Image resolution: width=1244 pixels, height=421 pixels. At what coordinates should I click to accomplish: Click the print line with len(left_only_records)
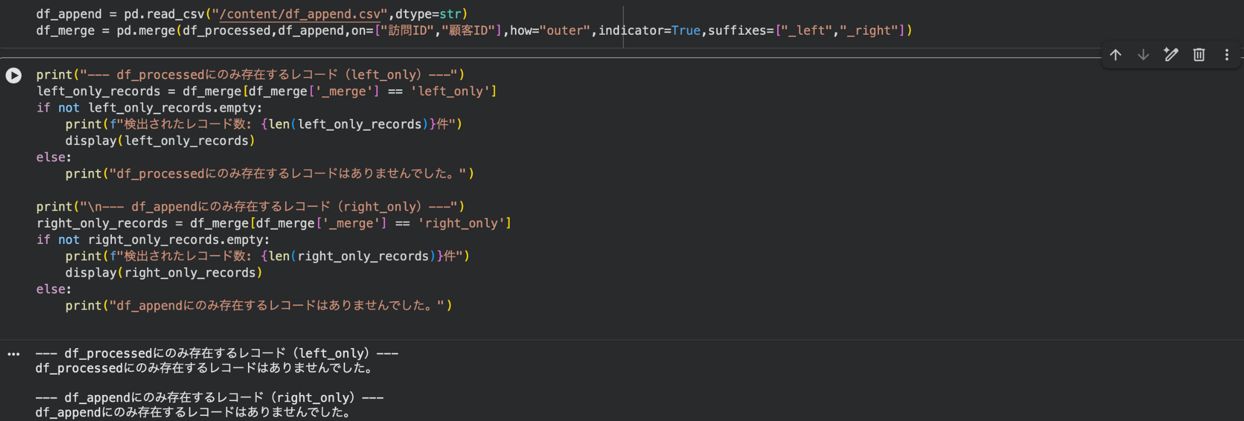[x=264, y=124]
